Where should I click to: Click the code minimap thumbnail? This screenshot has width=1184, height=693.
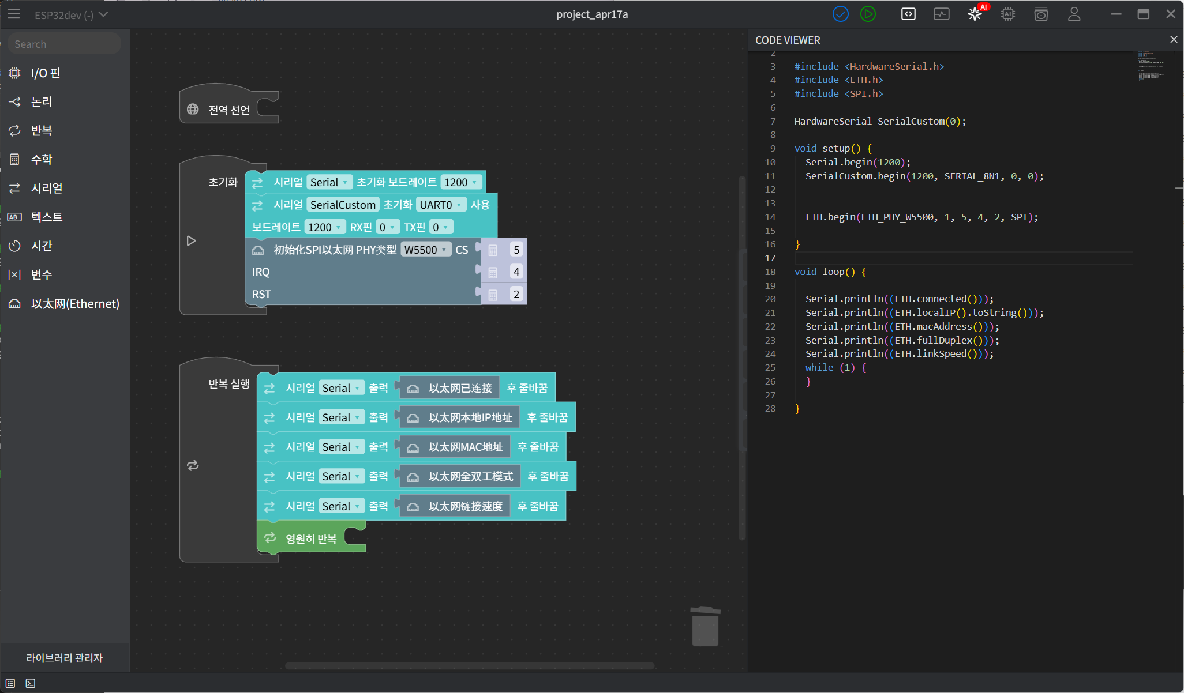tap(1152, 66)
